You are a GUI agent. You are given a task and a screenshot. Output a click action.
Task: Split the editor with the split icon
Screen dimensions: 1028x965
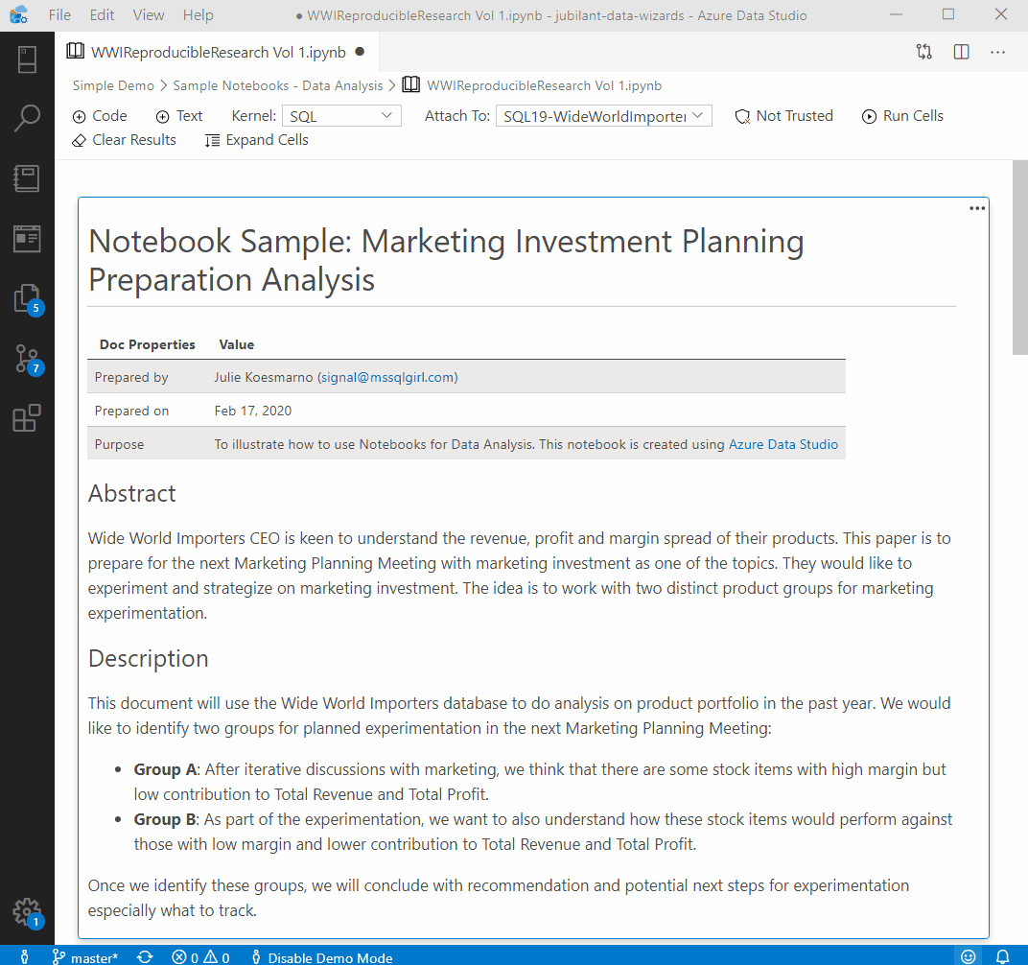[961, 52]
